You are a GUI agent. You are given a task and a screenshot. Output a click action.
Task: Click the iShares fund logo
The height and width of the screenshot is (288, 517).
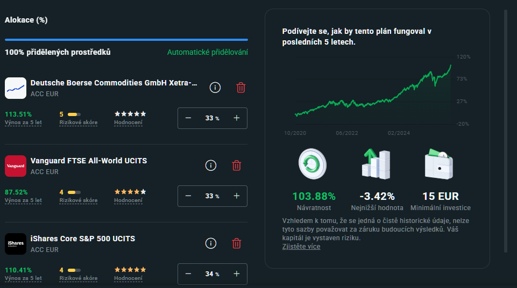[16, 243]
